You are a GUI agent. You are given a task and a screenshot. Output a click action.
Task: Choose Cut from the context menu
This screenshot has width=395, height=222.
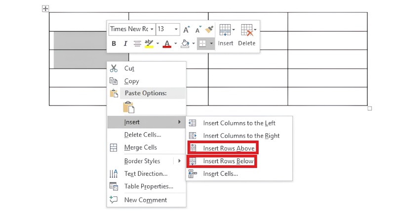click(x=147, y=69)
